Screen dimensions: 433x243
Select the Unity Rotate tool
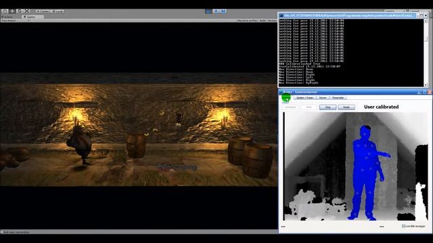20,11
